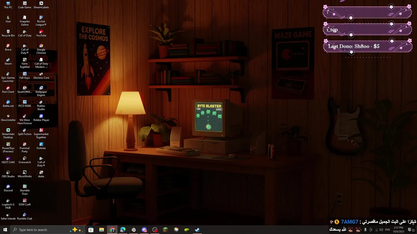Open Grapples Galore shortcut
The image size is (417, 234).
pyautogui.click(x=25, y=21)
